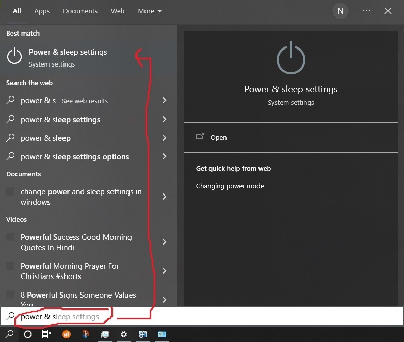Expand arrow for 'Powerful Morning Prayer' video
The image size is (404, 342).
165,271
